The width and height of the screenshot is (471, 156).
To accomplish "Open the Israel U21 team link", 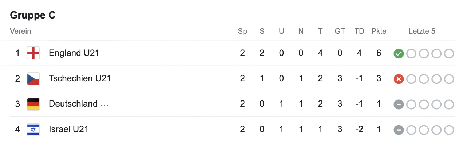I will click(68, 130).
